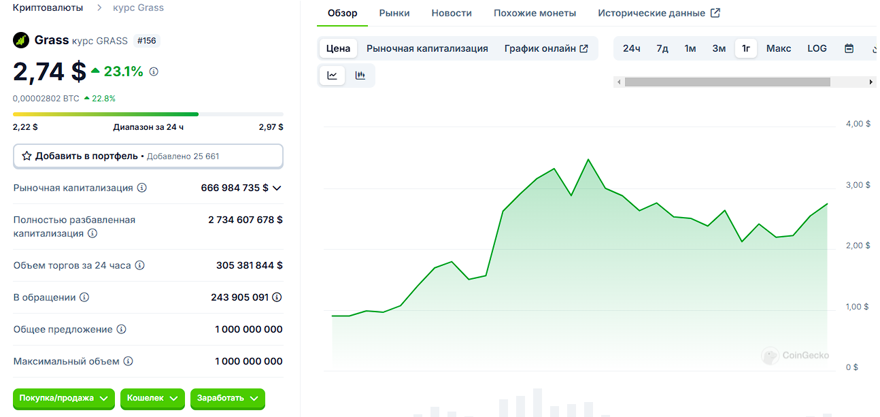This screenshot has height=417, width=880.
Task: Click info icon beside Общее предложение
Action: click(x=121, y=329)
